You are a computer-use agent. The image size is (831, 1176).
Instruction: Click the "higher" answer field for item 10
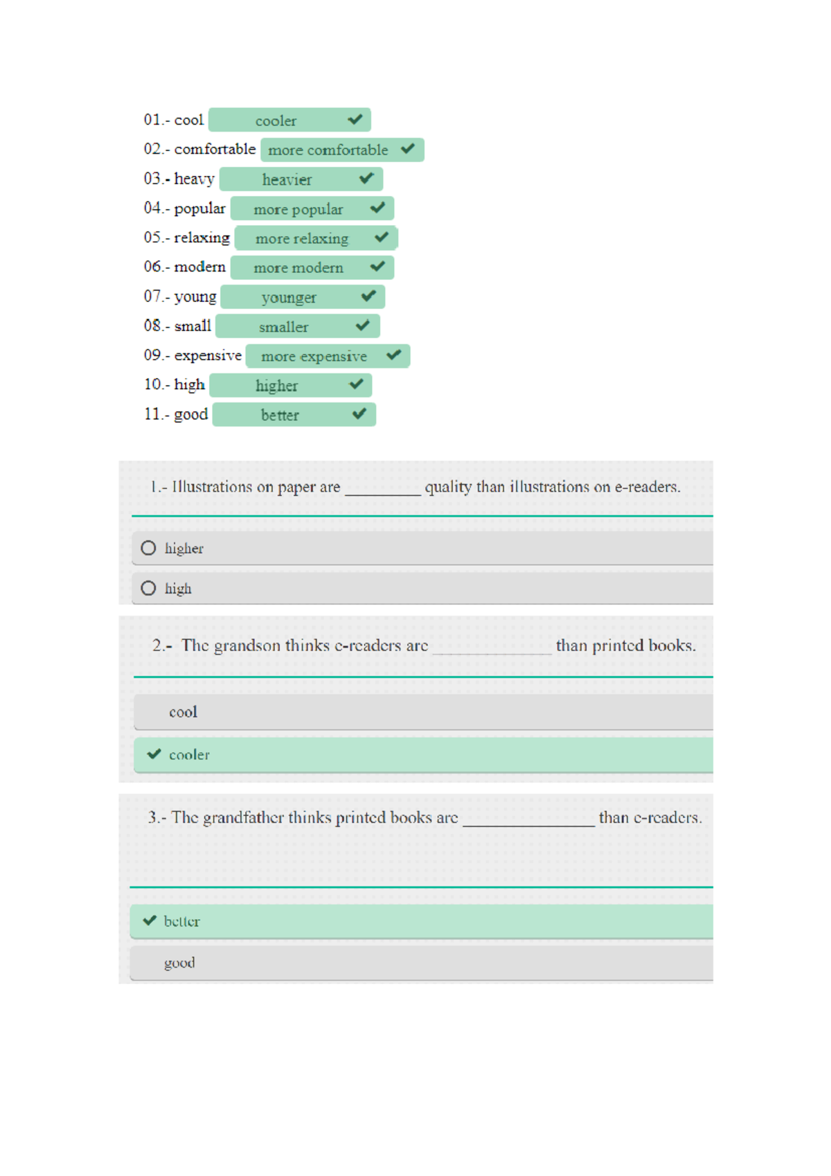pyautogui.click(x=277, y=385)
